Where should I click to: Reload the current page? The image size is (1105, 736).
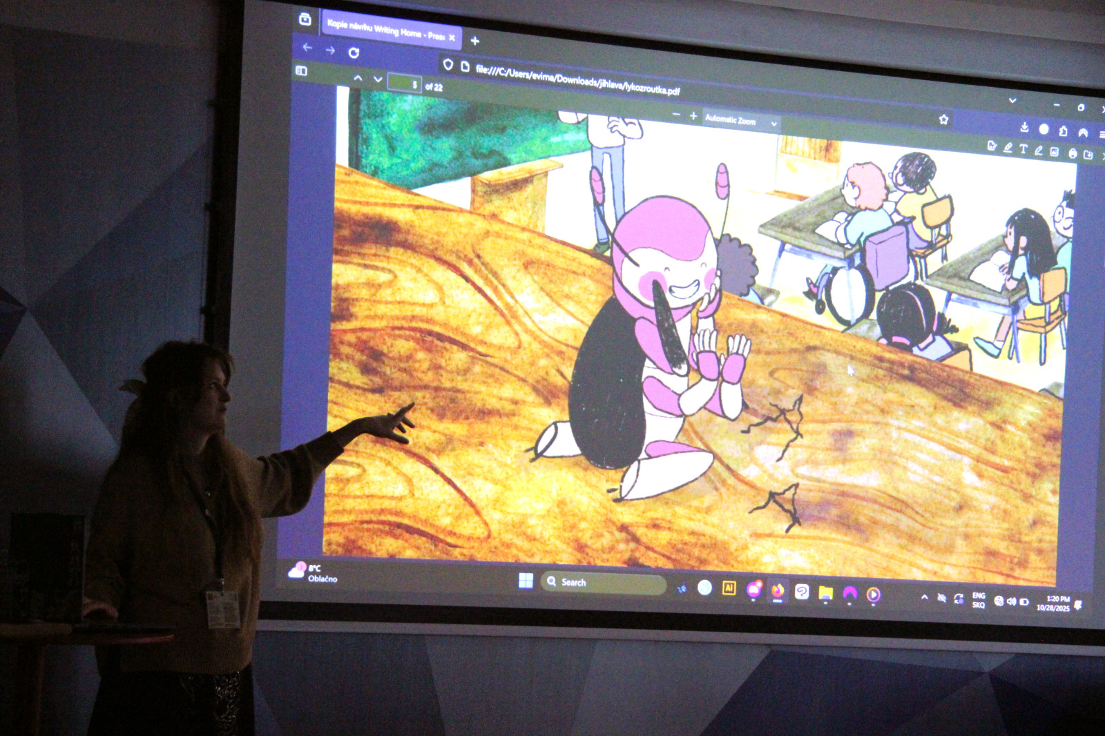(354, 52)
